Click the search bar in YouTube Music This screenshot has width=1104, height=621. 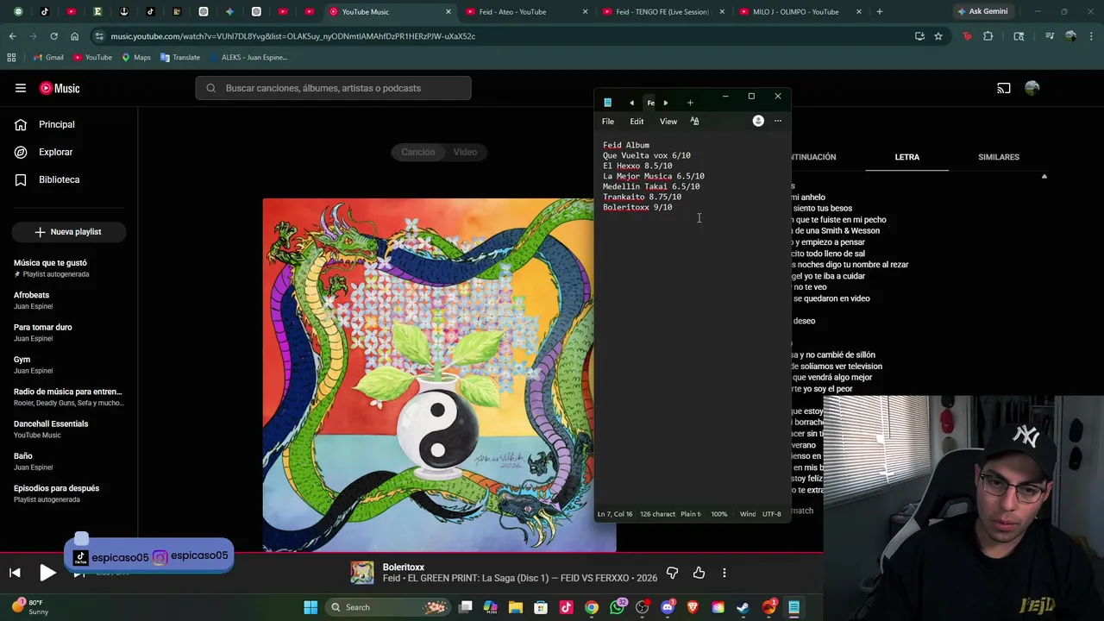pyautogui.click(x=333, y=88)
